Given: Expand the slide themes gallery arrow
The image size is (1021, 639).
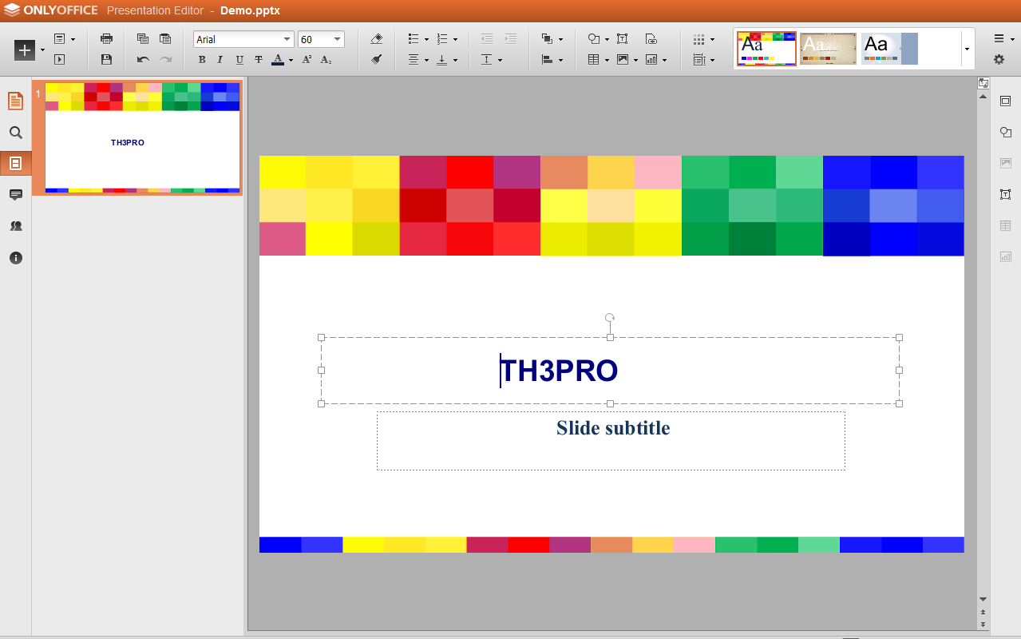Looking at the screenshot, I should [967, 50].
